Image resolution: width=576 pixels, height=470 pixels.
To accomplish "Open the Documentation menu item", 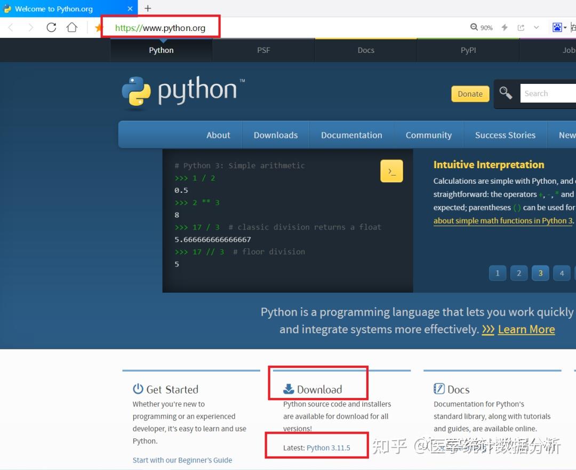I will coord(351,135).
